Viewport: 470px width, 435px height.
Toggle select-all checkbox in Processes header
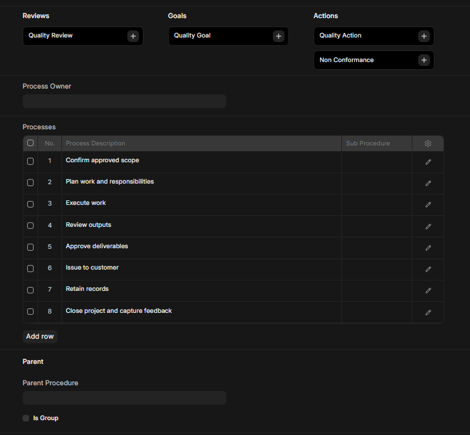click(x=30, y=143)
